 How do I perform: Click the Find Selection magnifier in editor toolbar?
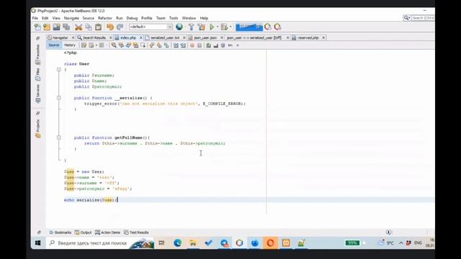pyautogui.click(x=114, y=45)
